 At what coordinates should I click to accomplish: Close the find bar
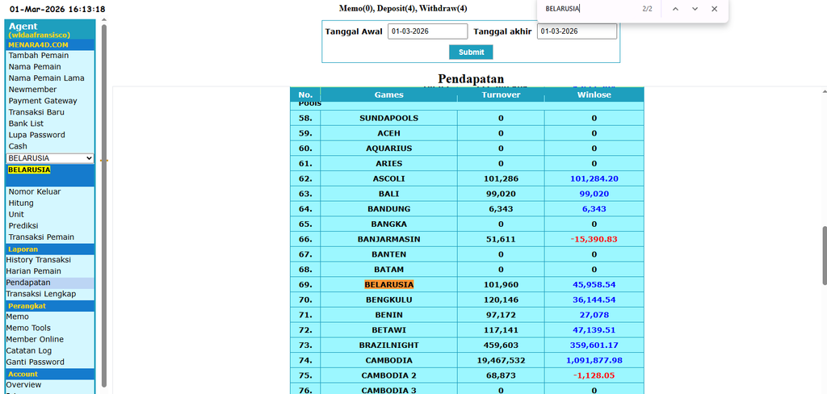point(714,9)
